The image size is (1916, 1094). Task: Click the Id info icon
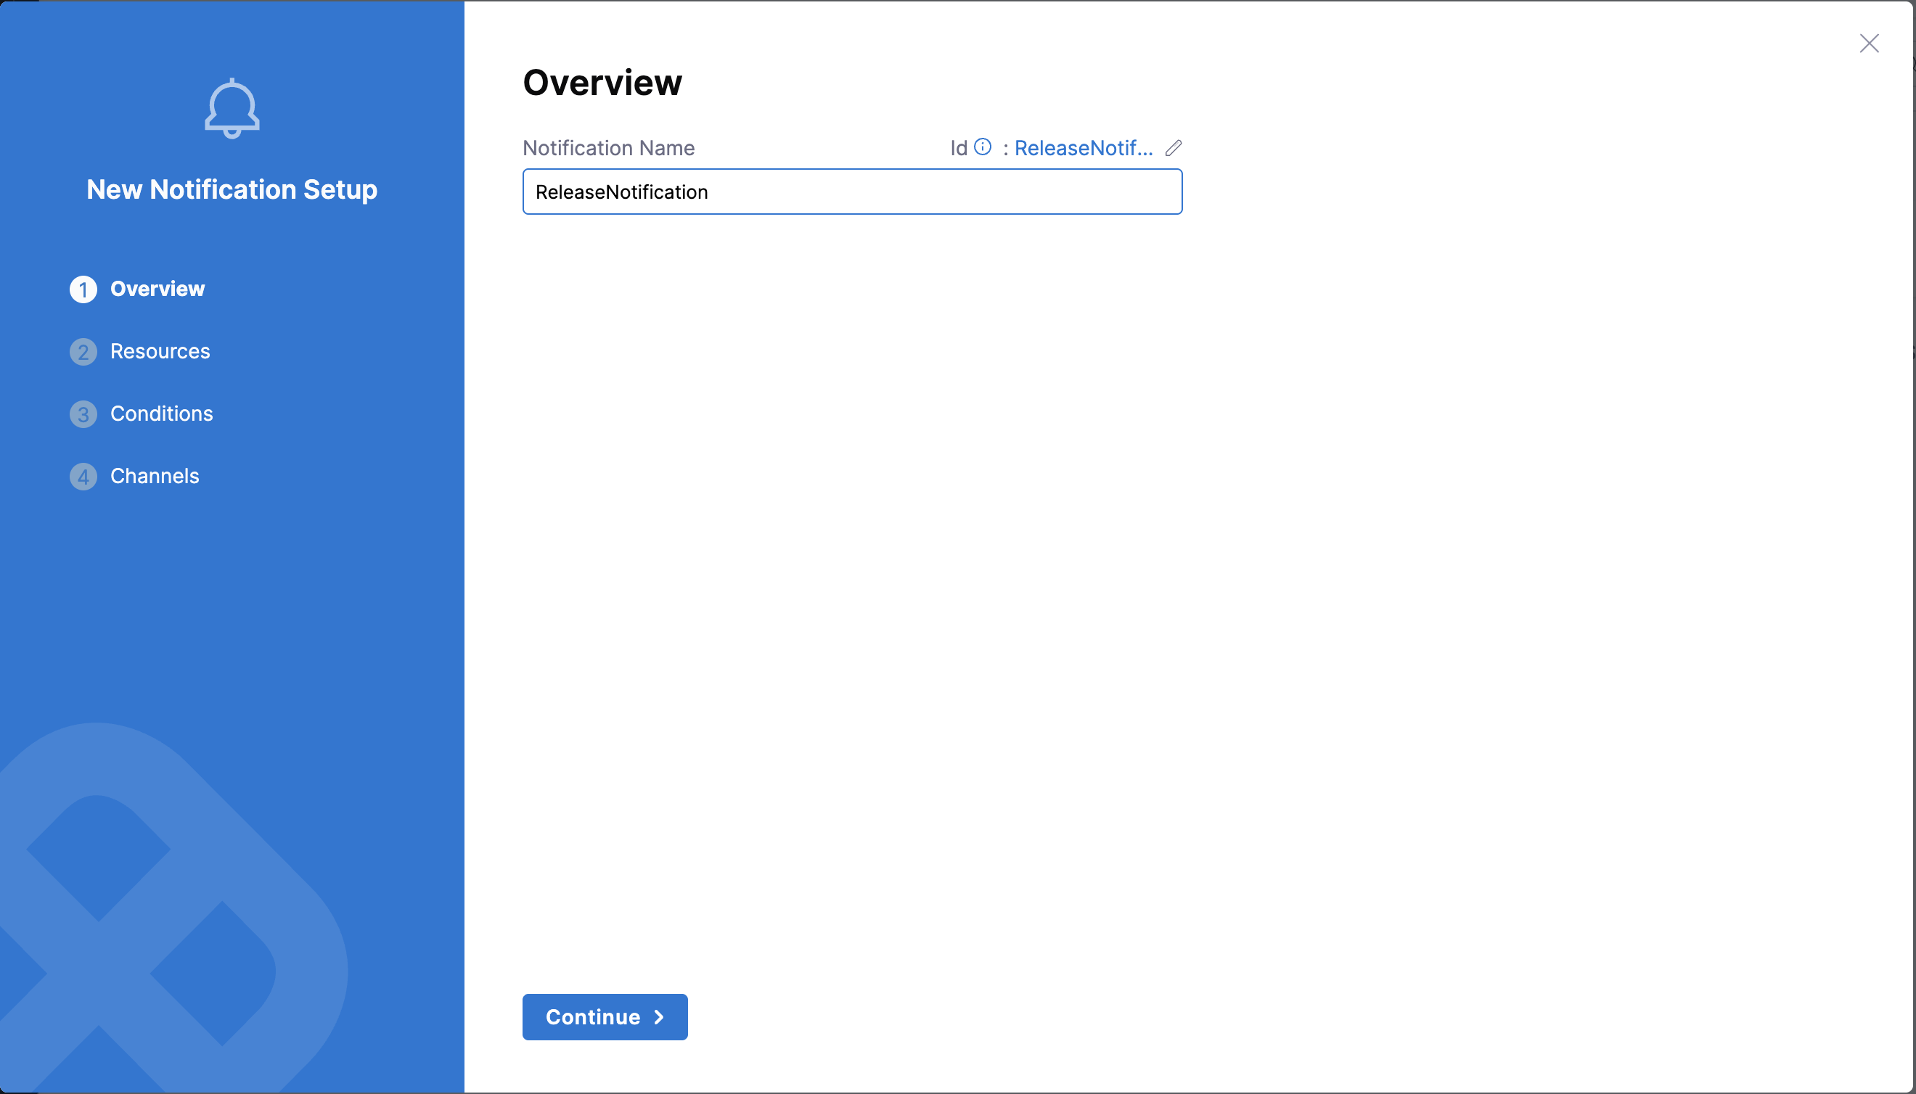(983, 147)
